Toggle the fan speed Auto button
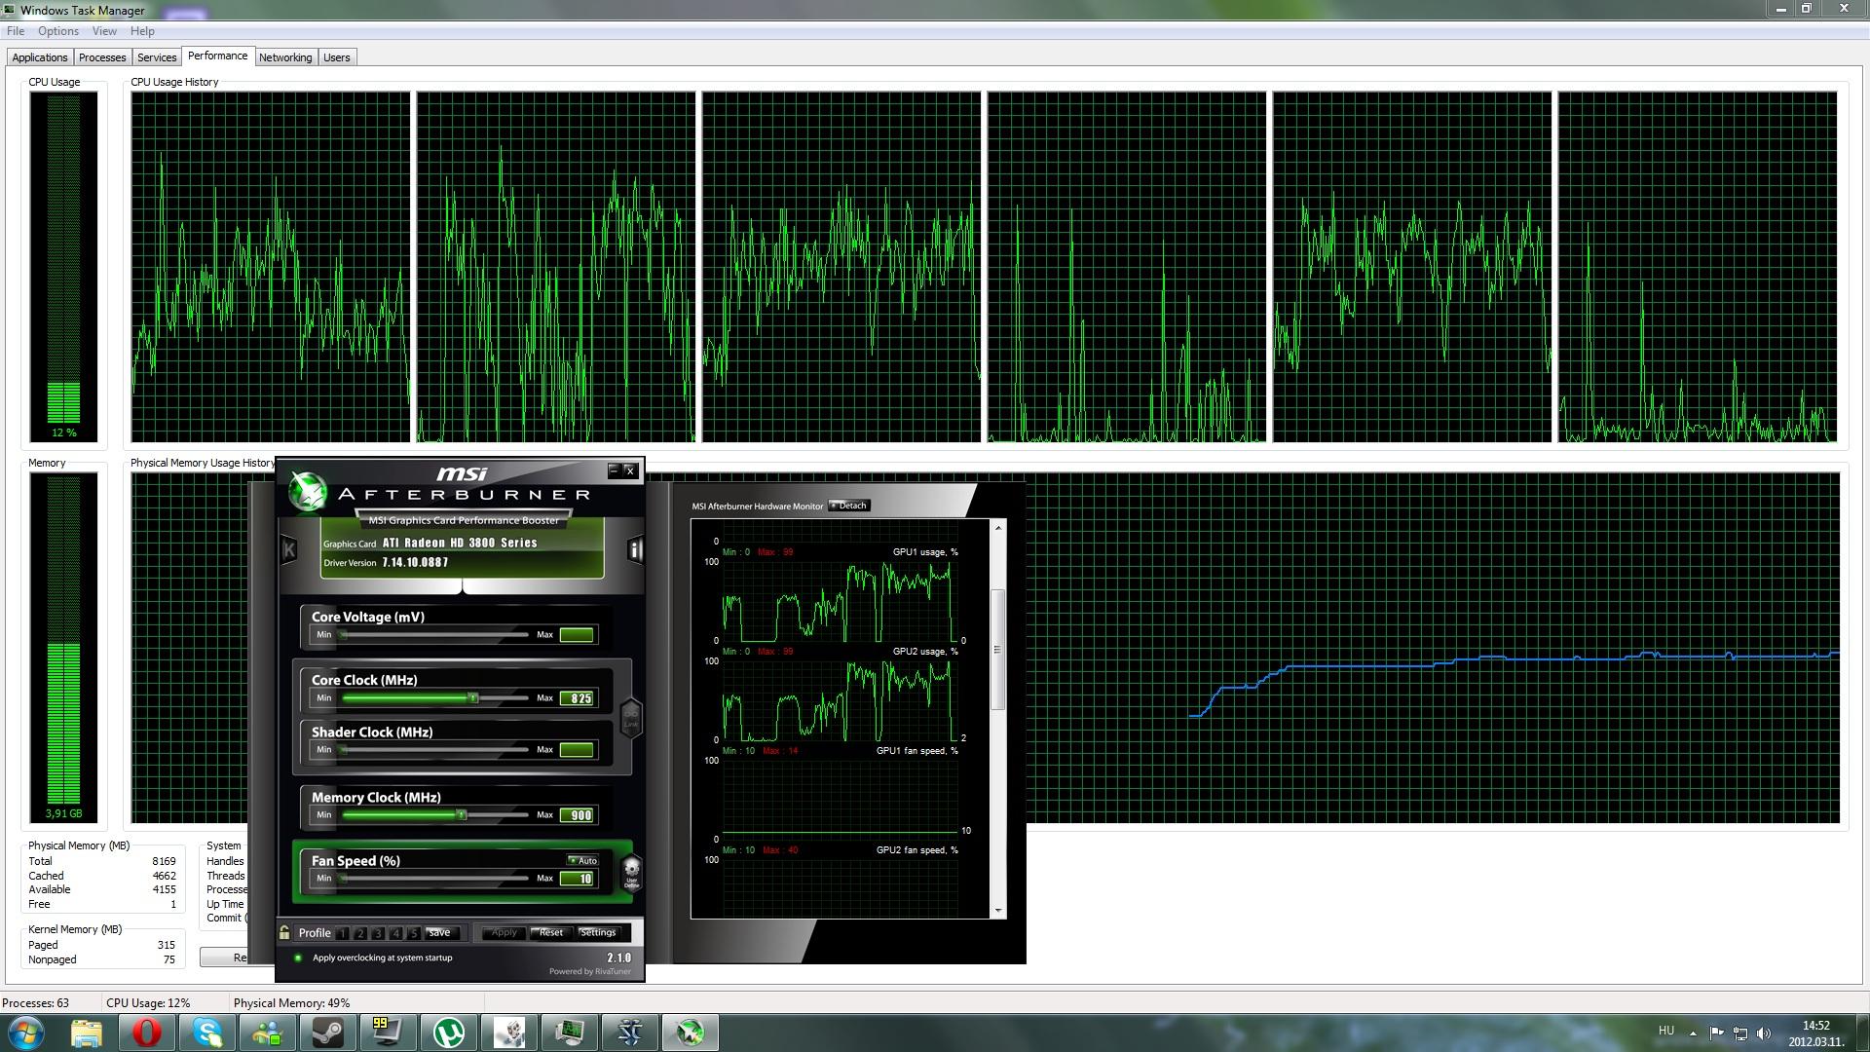This screenshot has width=1870, height=1052. click(x=582, y=860)
